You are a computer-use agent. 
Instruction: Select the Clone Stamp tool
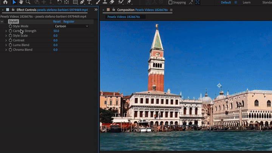click(x=105, y=2)
